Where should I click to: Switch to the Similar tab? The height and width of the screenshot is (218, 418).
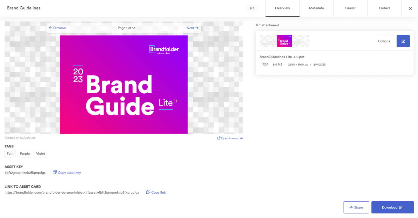point(350,8)
